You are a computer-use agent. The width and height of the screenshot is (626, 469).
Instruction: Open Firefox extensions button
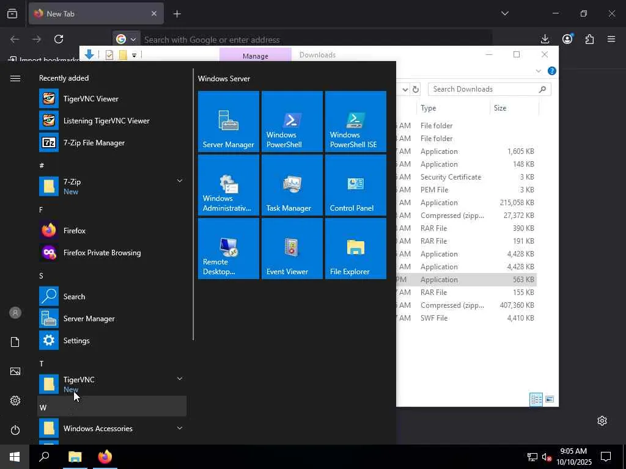coord(589,39)
